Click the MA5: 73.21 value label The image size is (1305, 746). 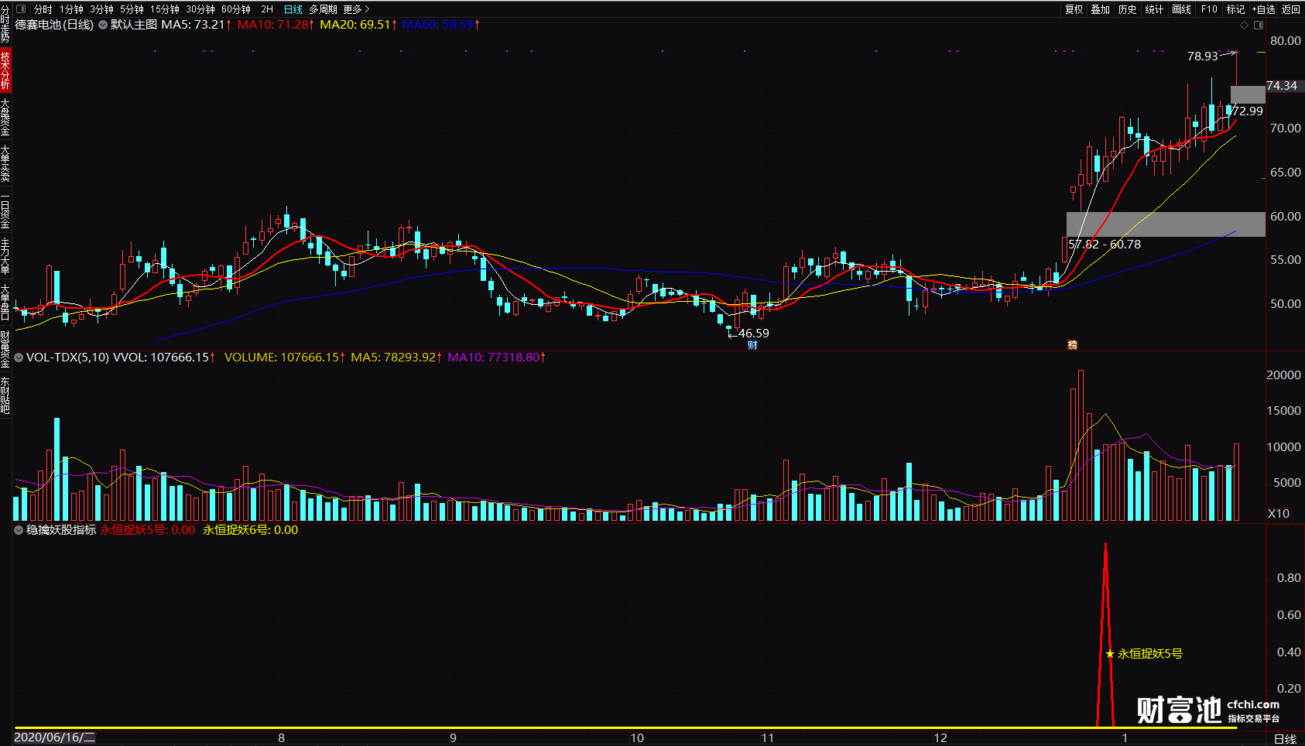pos(196,25)
